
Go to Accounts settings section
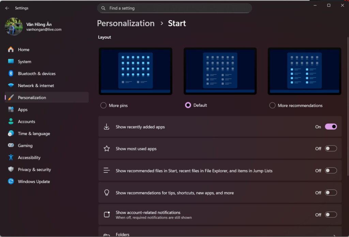pos(26,121)
